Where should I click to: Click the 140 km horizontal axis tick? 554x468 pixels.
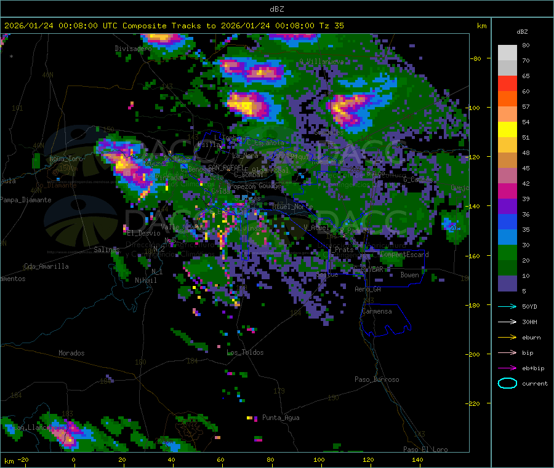coord(417,459)
